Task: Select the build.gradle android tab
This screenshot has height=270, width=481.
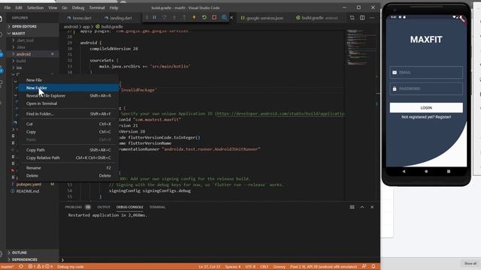Action: tap(317, 18)
